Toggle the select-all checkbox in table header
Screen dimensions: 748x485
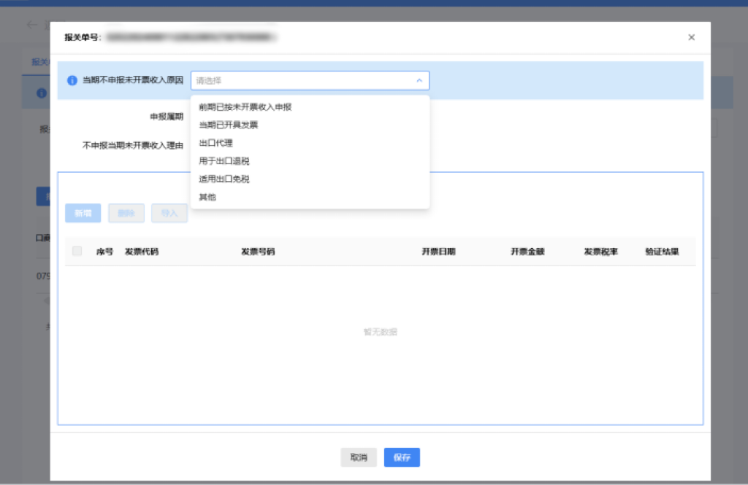[77, 250]
